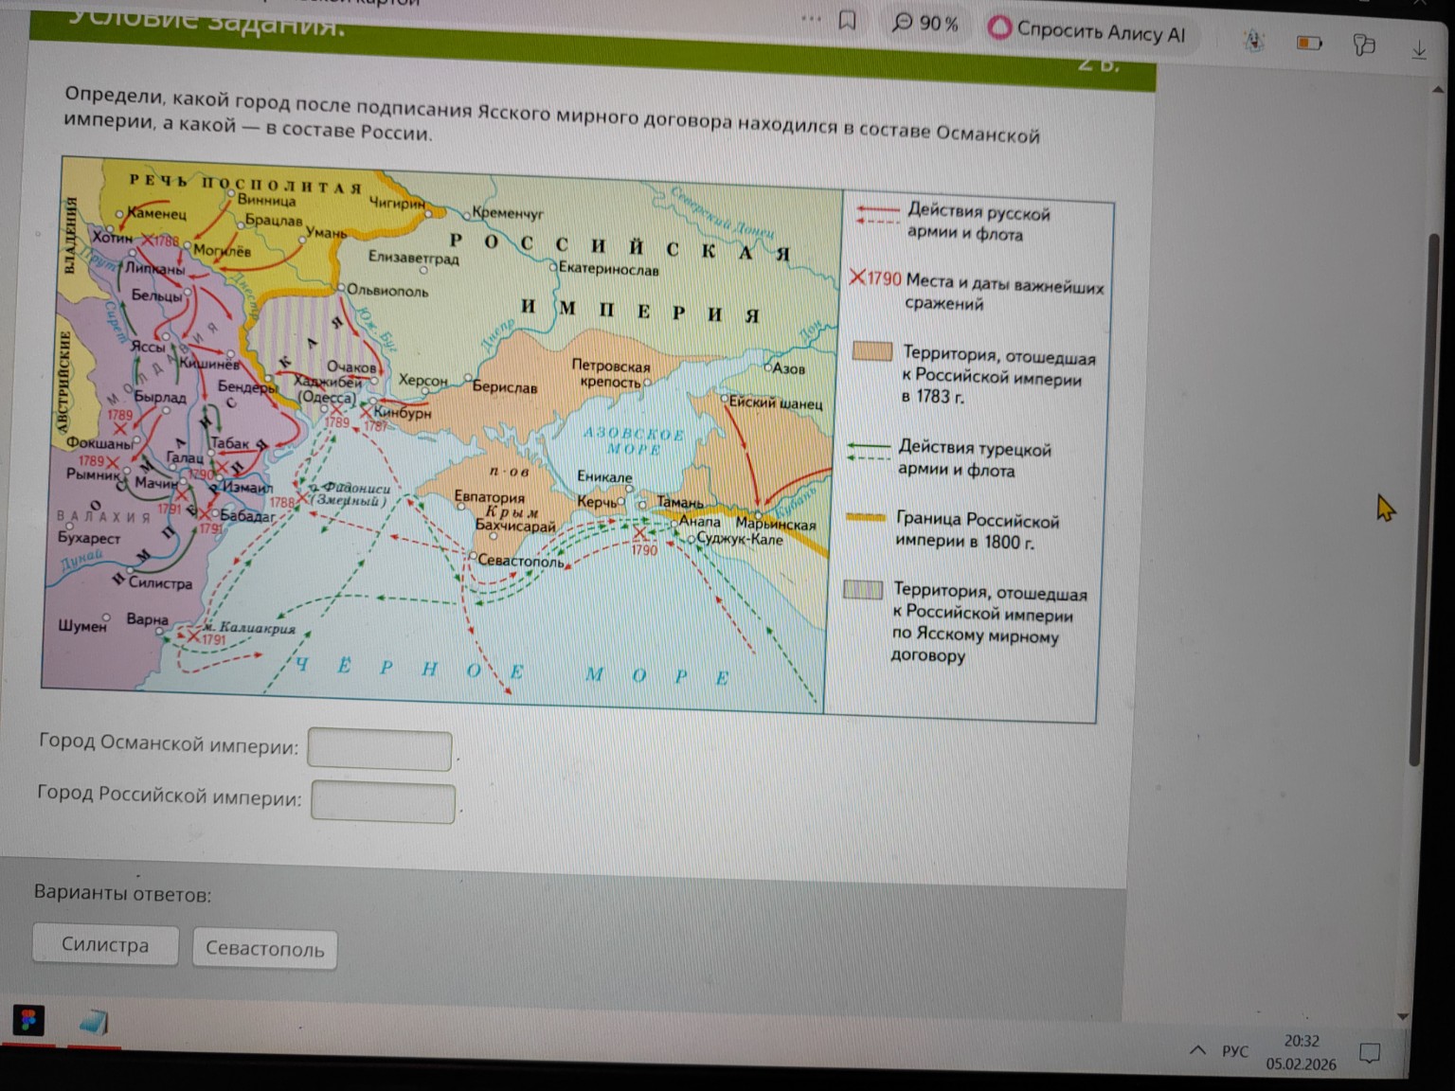Open the notepad app in the taskbar
Viewport: 1455px width, 1091px height.
(93, 1022)
